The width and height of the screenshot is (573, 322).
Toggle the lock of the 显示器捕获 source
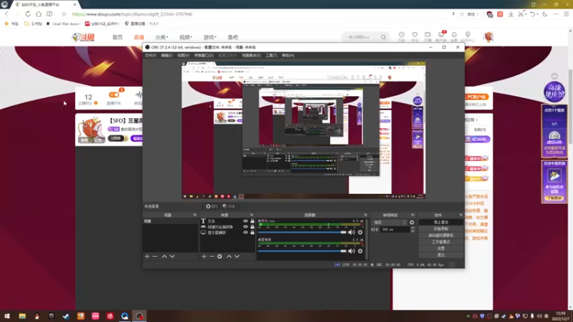[x=252, y=232]
